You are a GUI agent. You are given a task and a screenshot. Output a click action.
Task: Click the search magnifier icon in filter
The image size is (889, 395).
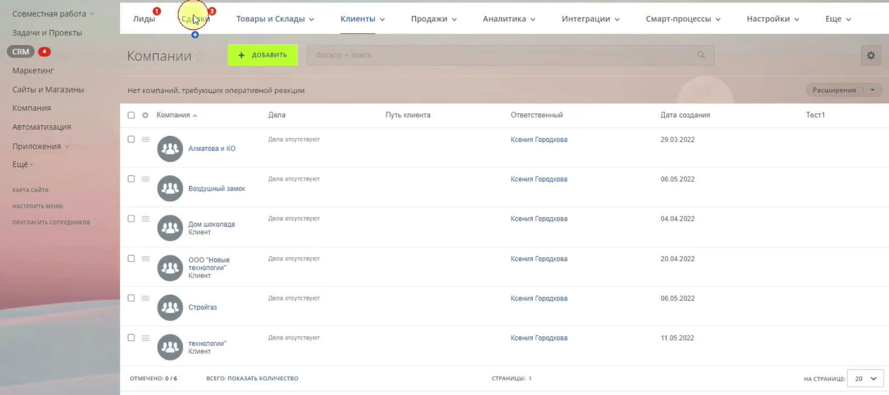pyautogui.click(x=701, y=55)
